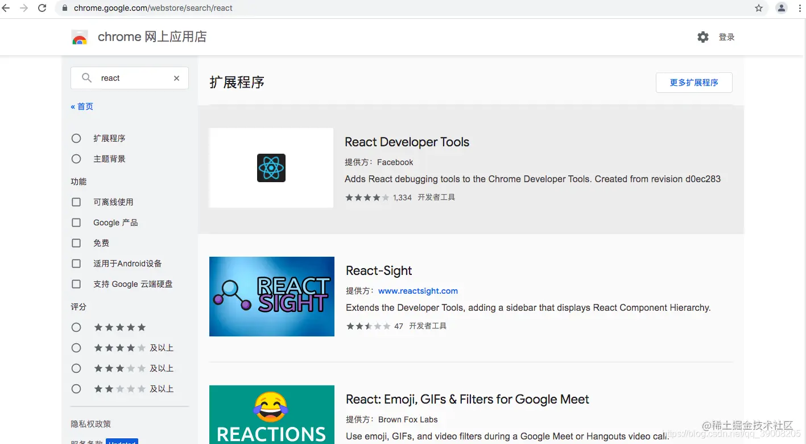
Task: Click the star rating of React-Sight
Action: 369,326
